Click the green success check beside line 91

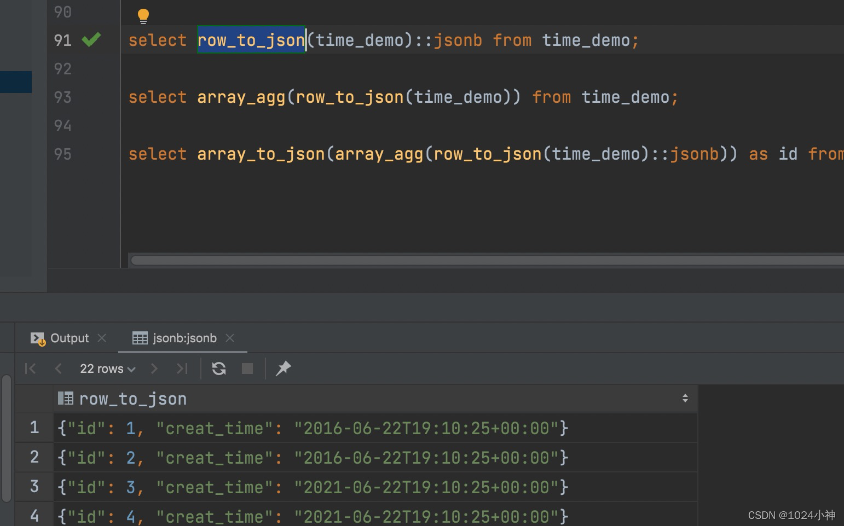(x=91, y=39)
